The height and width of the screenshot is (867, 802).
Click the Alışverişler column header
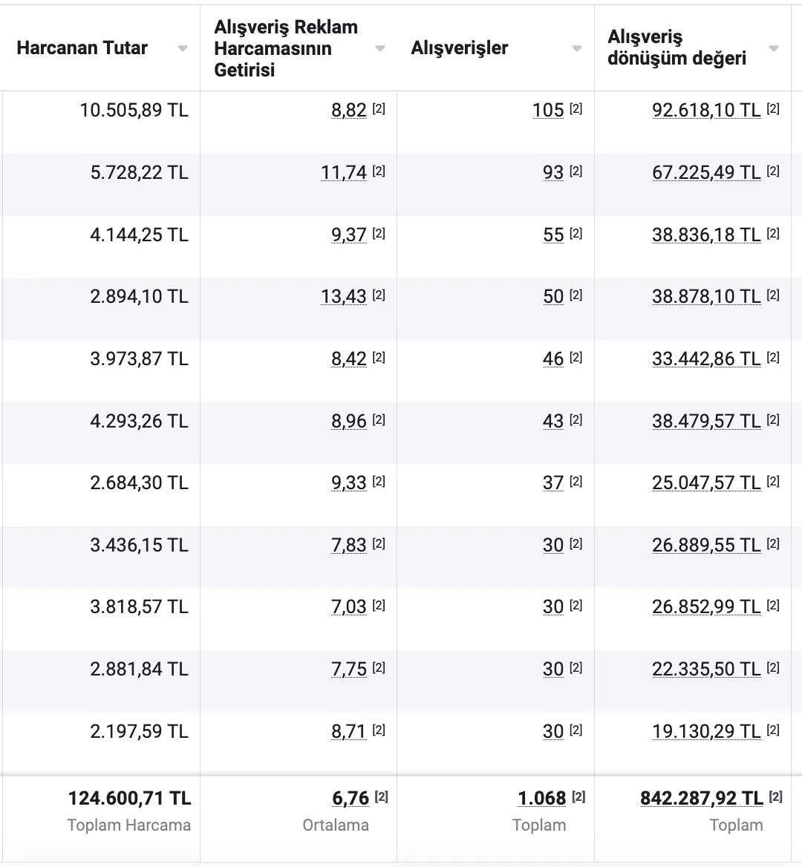459,48
